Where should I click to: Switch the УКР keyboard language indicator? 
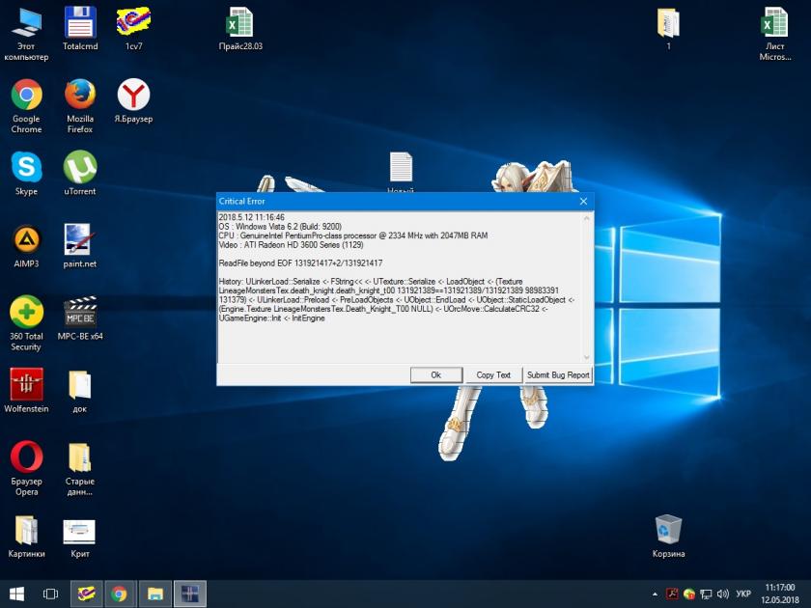point(743,594)
